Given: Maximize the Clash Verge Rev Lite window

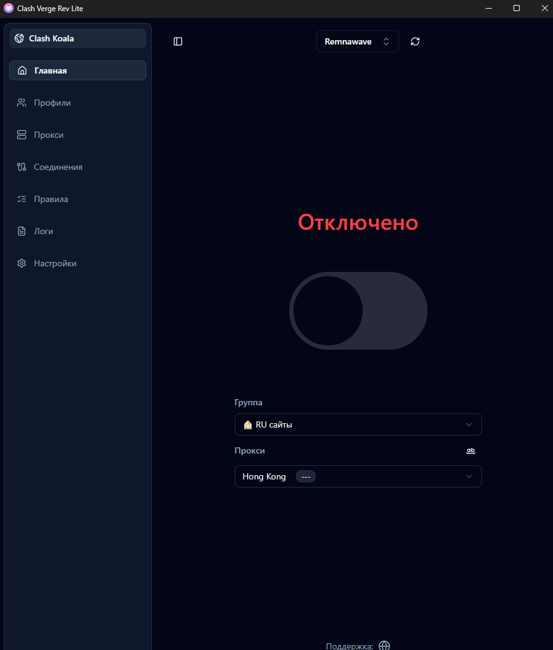Looking at the screenshot, I should click(x=517, y=8).
